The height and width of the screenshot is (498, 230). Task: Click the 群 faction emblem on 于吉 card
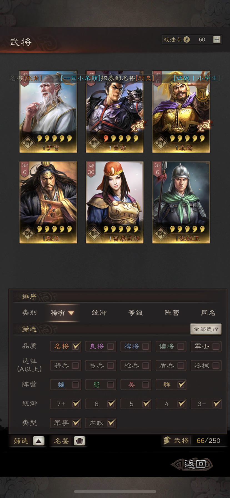28,143
